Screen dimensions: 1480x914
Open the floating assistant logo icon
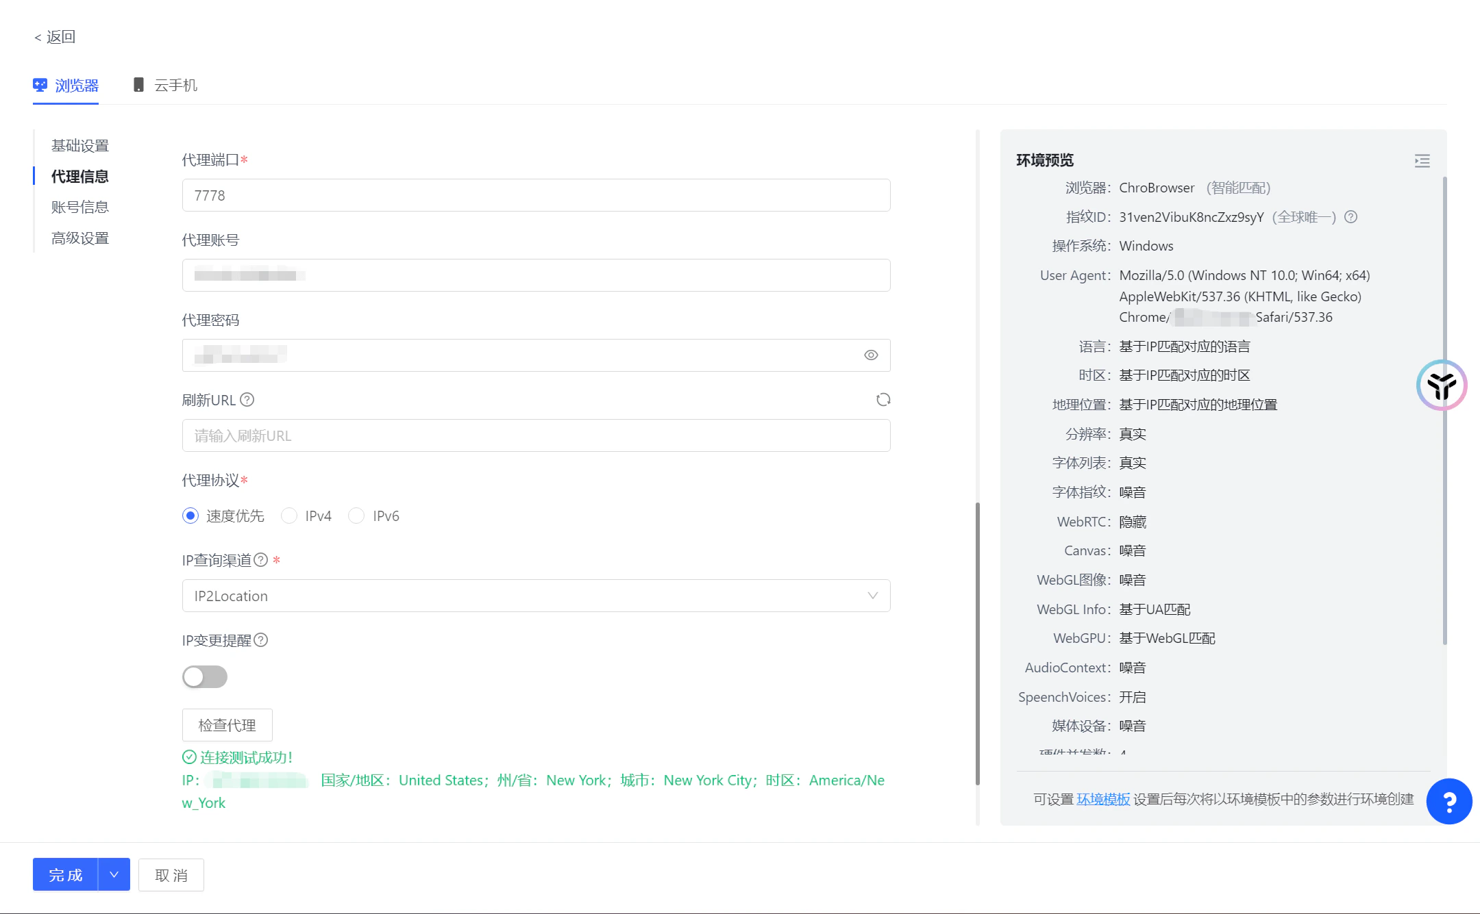tap(1441, 385)
